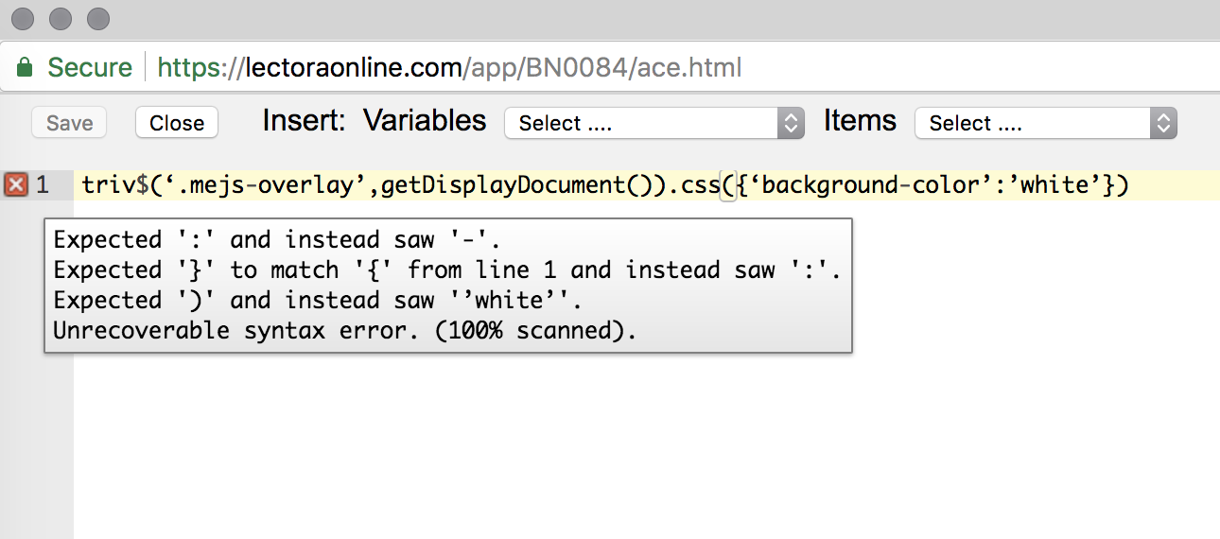Click the red error icon in gutter
The image size is (1220, 539).
16,184
